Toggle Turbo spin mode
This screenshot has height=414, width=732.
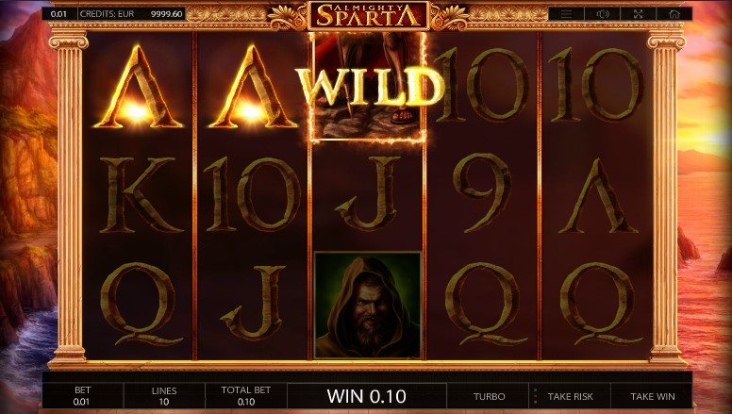pyautogui.click(x=489, y=396)
